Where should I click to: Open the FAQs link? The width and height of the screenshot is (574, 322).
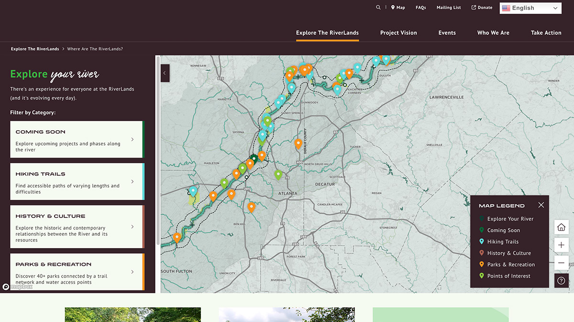point(420,8)
